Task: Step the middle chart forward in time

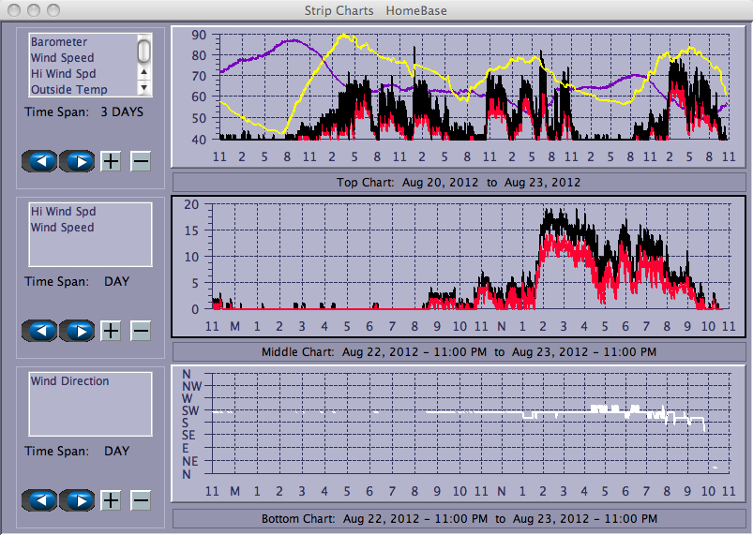Action: 78,331
